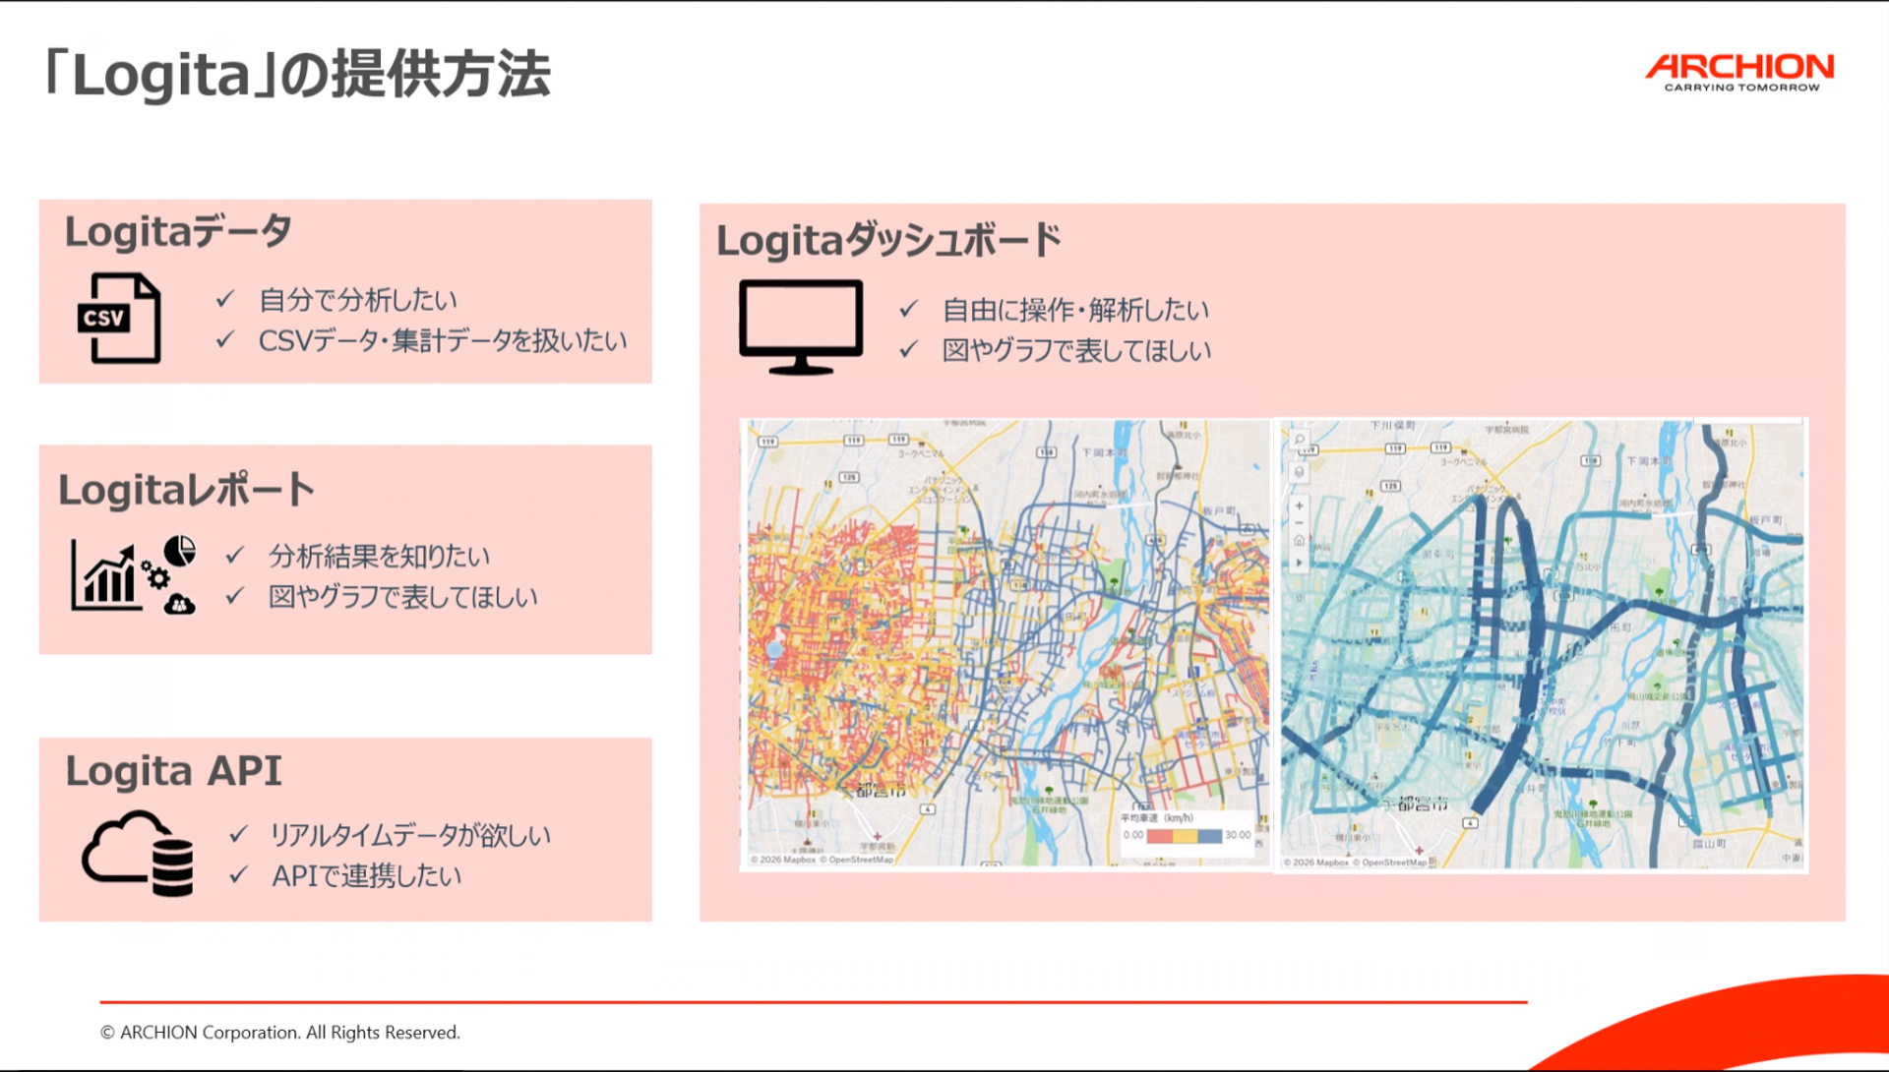Click the ARCHION logo
The height and width of the screenshot is (1072, 1889).
tap(1739, 73)
